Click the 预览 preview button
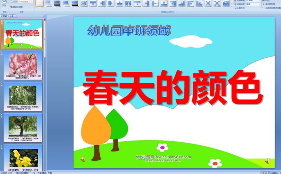The height and width of the screenshot is (174, 281). coord(5,4)
